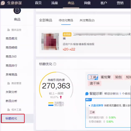Click the shopping bag 商品 icon
Image resolution: width=131 pixels, height=131 pixels.
point(17,10)
